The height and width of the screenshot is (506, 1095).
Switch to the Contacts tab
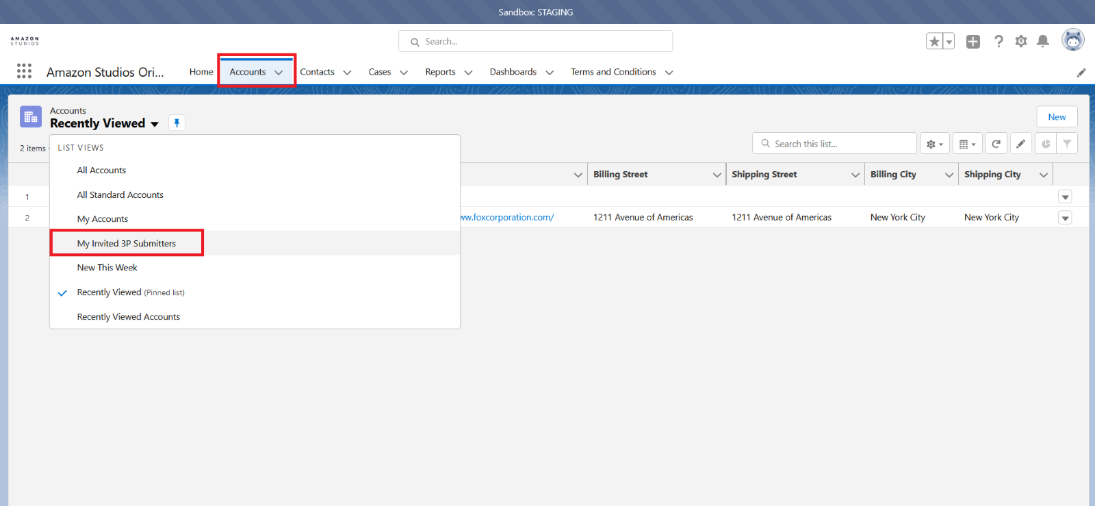[x=317, y=72]
